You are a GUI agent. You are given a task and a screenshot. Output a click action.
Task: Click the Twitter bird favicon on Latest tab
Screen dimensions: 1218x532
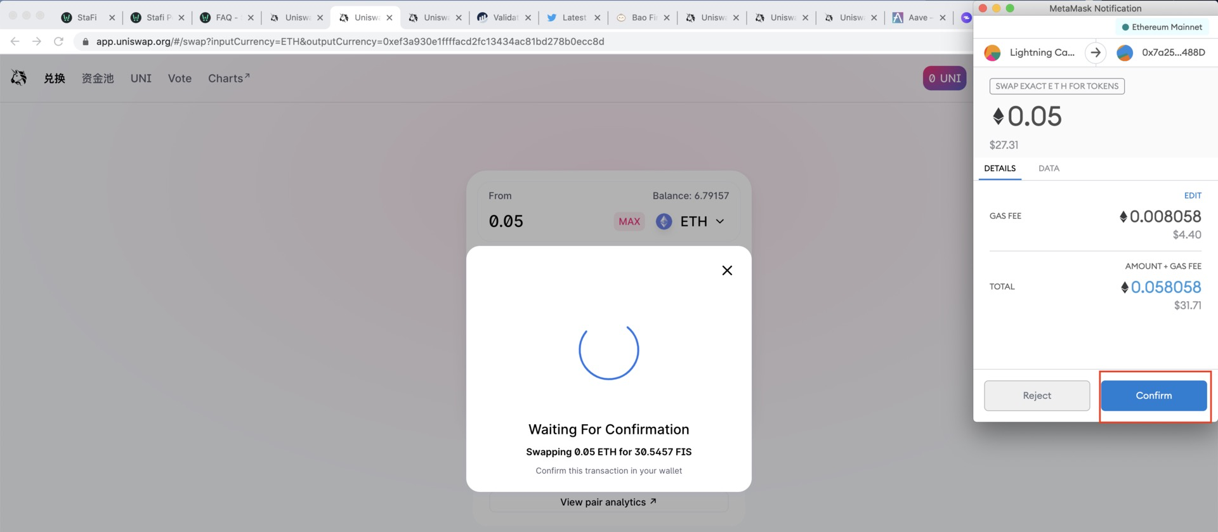pos(551,18)
